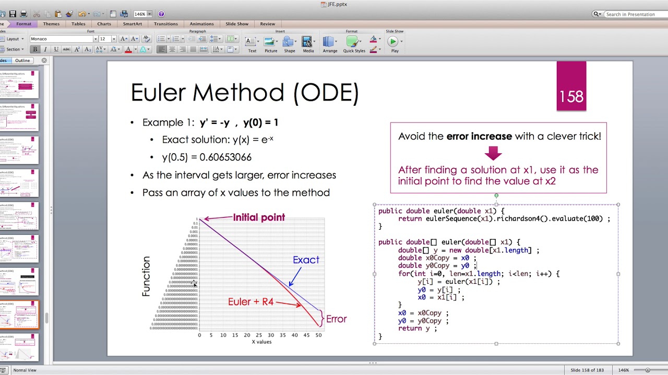Switch to the Tables tab
This screenshot has width=668, height=375.
point(78,24)
